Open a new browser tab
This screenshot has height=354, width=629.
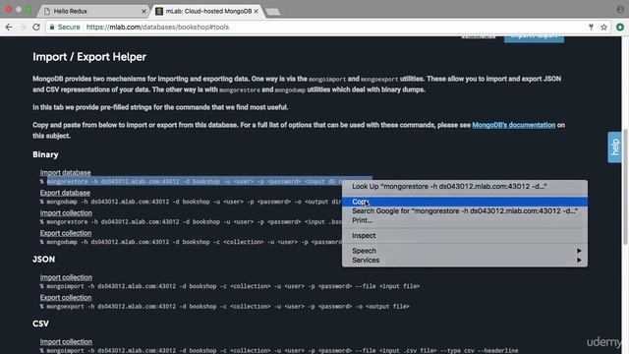273,12
